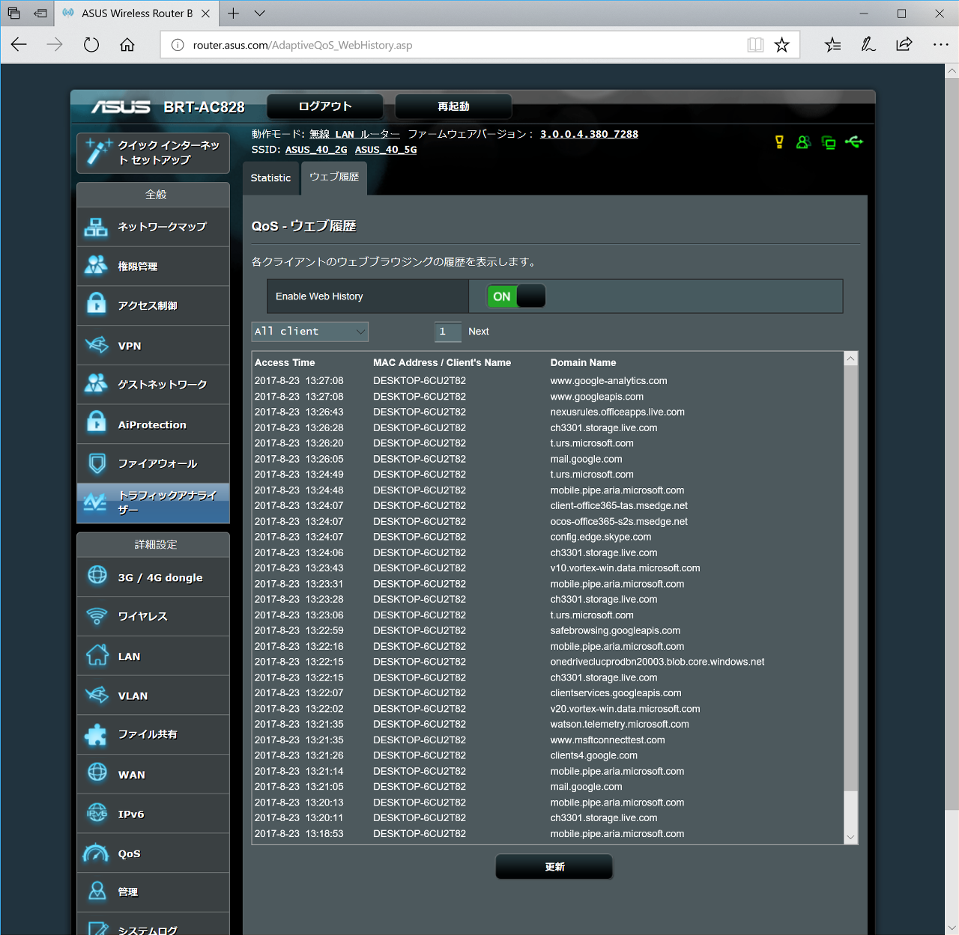The height and width of the screenshot is (935, 959).
Task: Click the WAN globe icon
Action: [97, 773]
